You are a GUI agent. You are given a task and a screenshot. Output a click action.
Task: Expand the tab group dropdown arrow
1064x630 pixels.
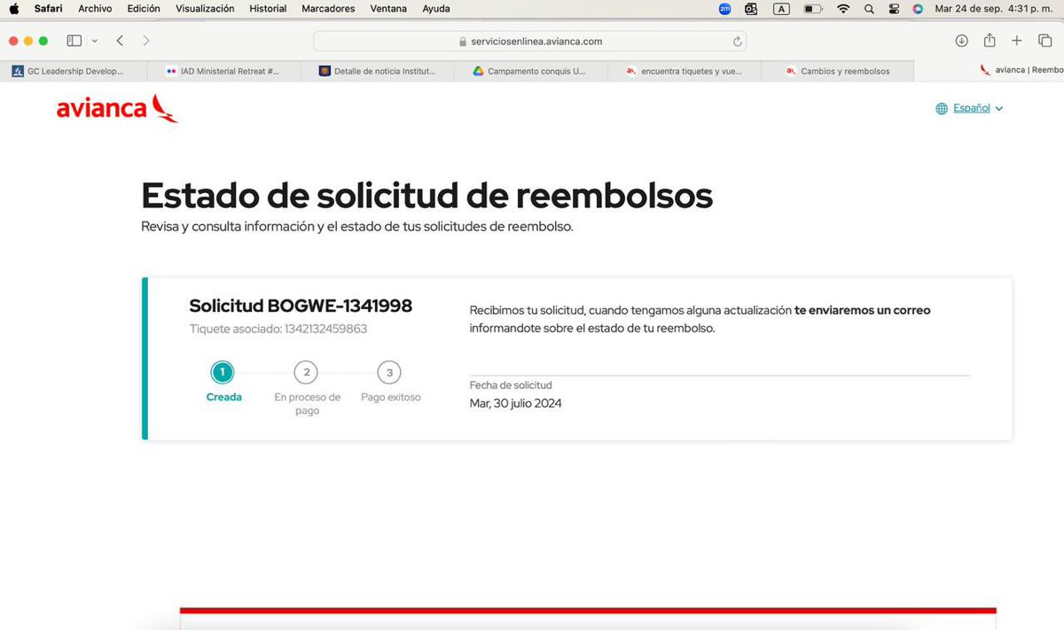tap(94, 41)
